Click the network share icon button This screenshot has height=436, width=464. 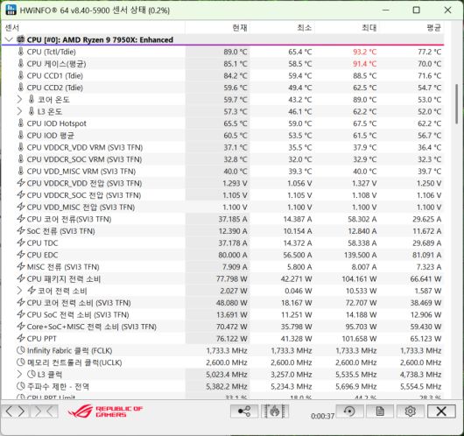[244, 411]
